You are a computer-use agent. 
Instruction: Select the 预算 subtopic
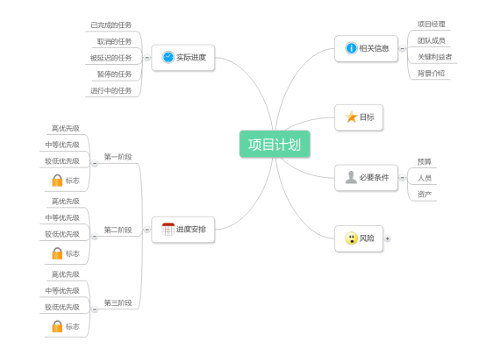(424, 161)
